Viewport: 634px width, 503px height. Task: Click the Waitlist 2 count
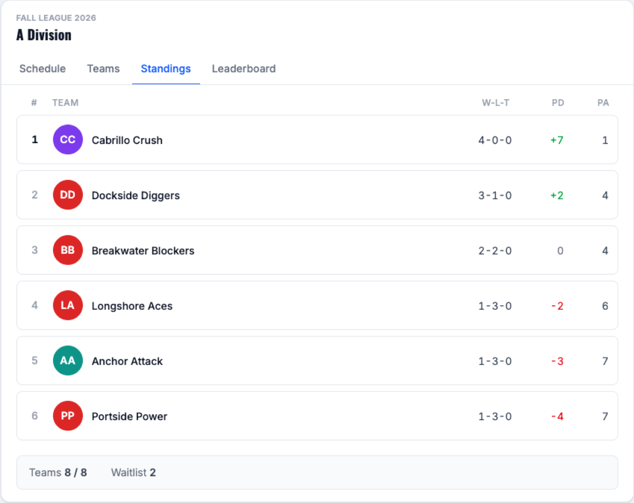click(x=134, y=473)
